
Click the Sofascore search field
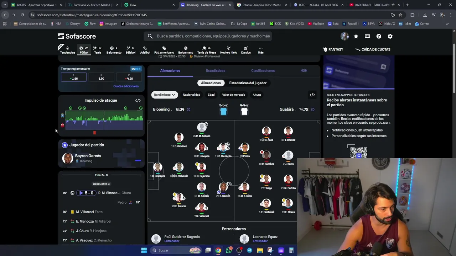(208, 36)
